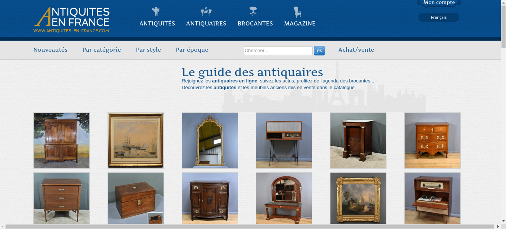Click the Antiquités en France logo
The width and height of the screenshot is (506, 229).
(72, 20)
